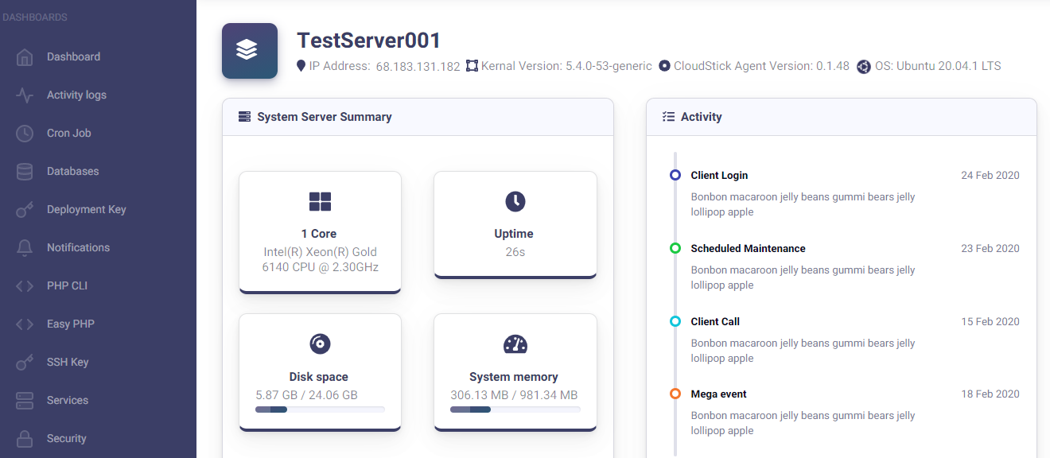Screen dimensions: 1050x458
Task: Click the Disk space disc icon
Action: 320,343
